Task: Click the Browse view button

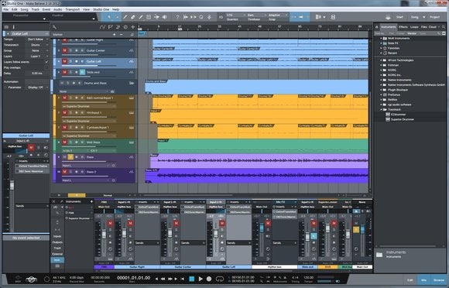Action: [438, 280]
